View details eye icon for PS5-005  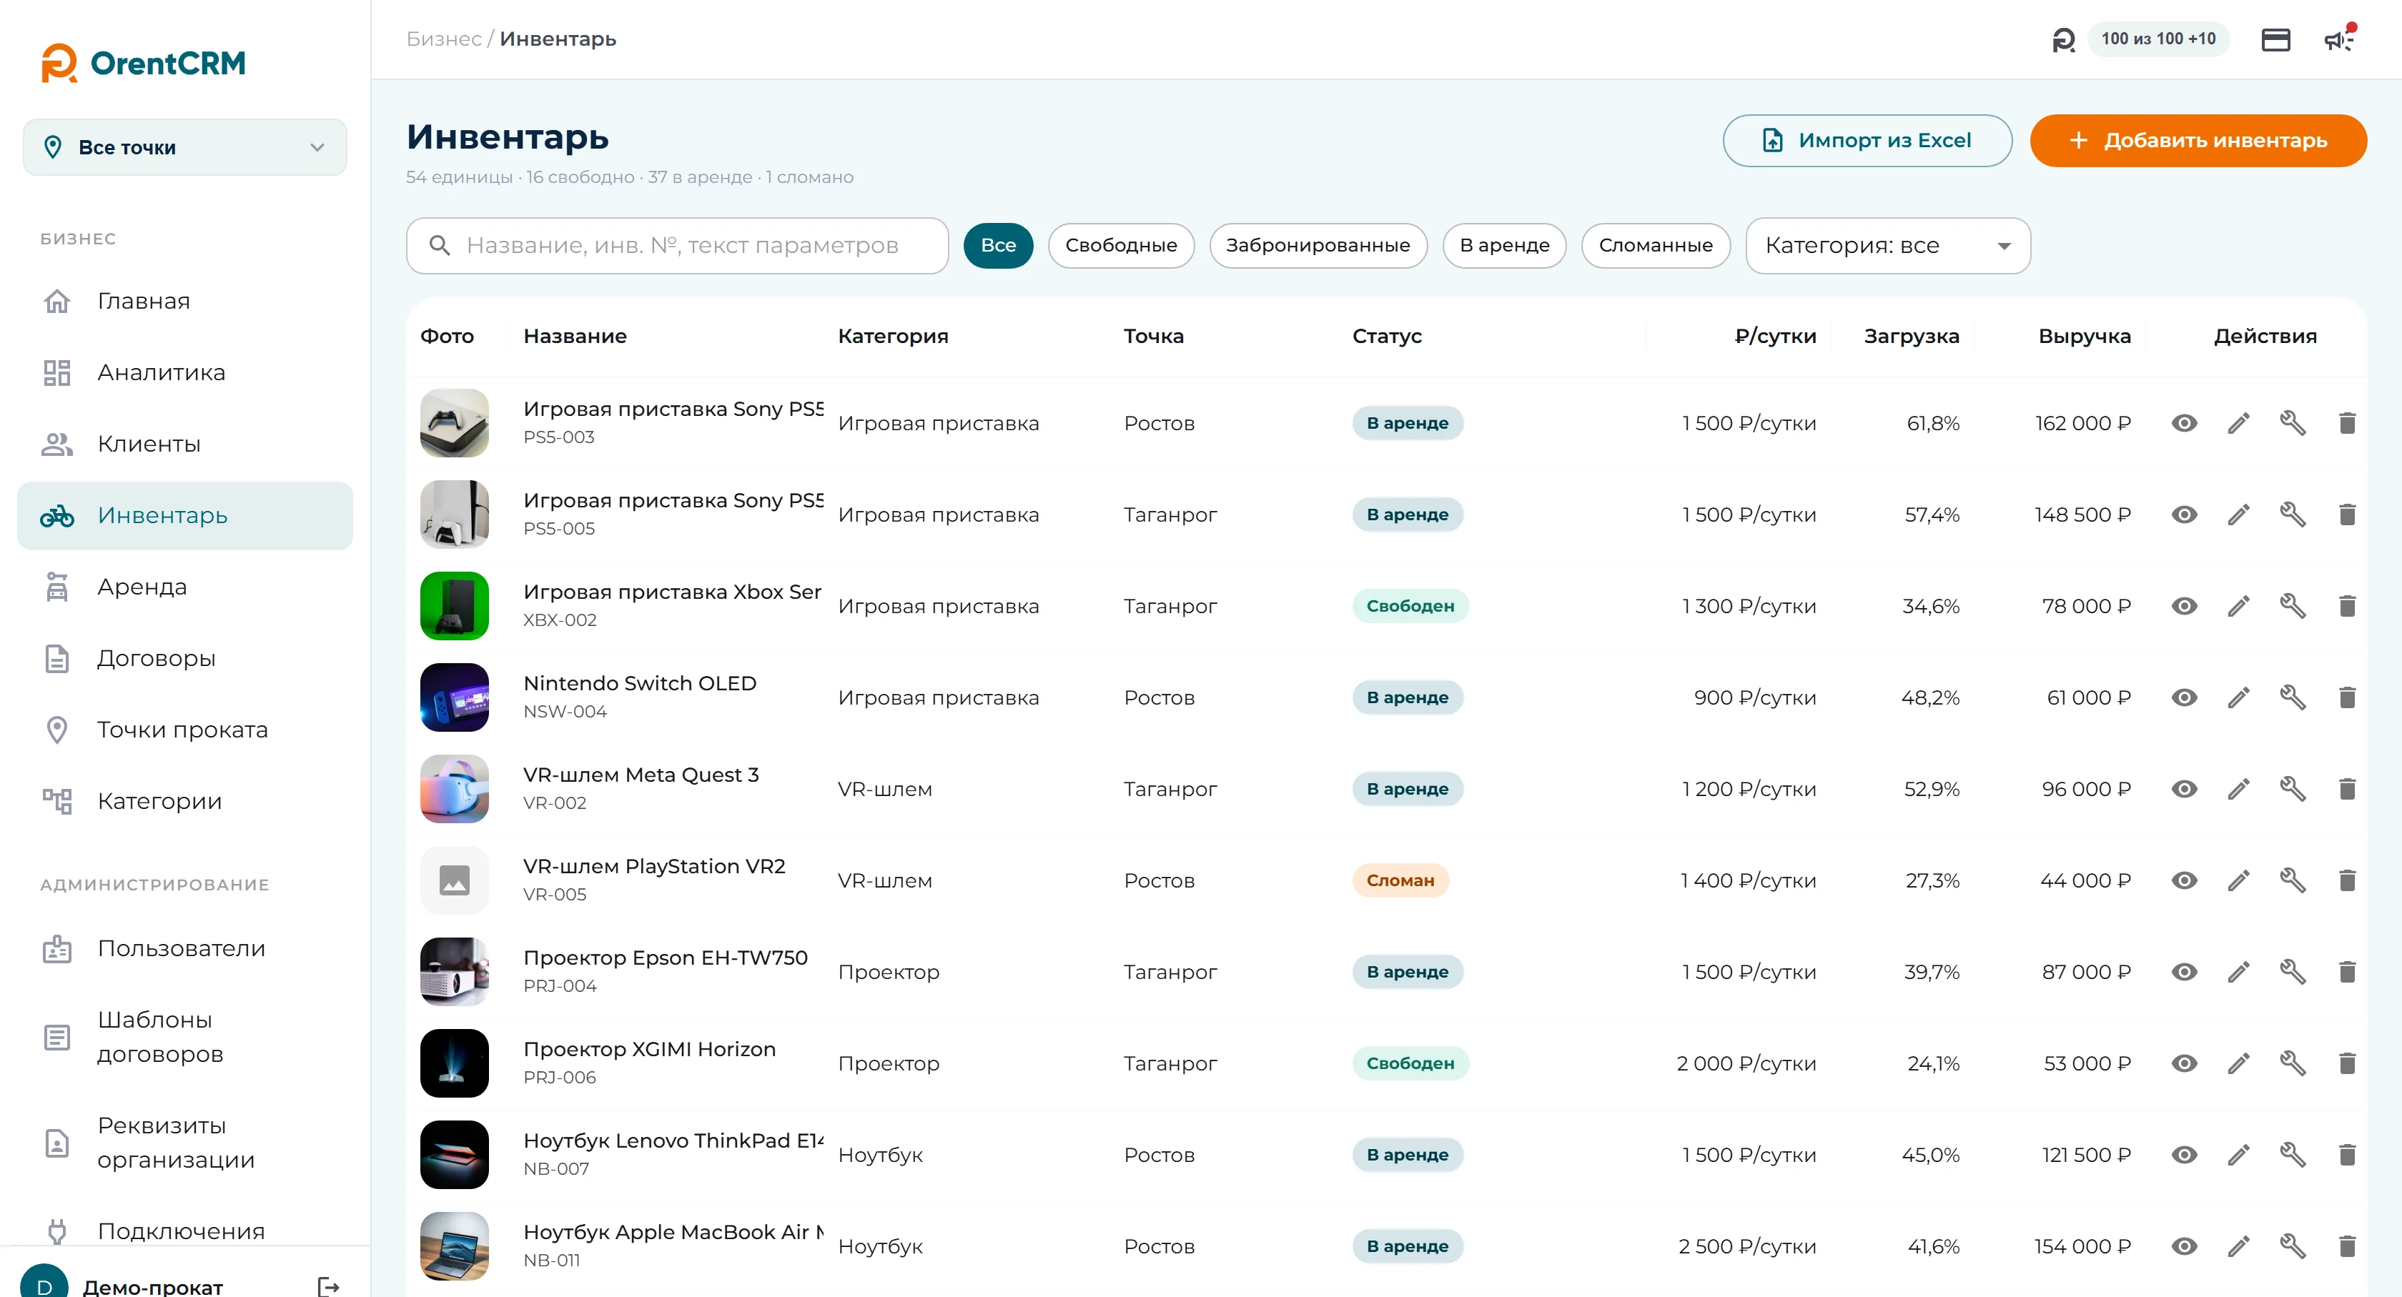[x=2184, y=515]
